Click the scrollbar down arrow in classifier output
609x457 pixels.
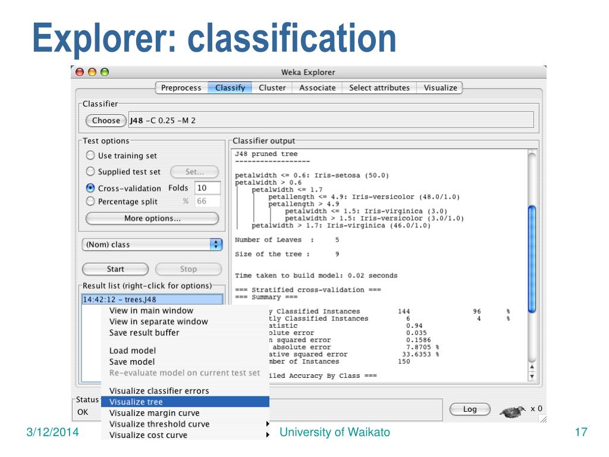coord(532,376)
